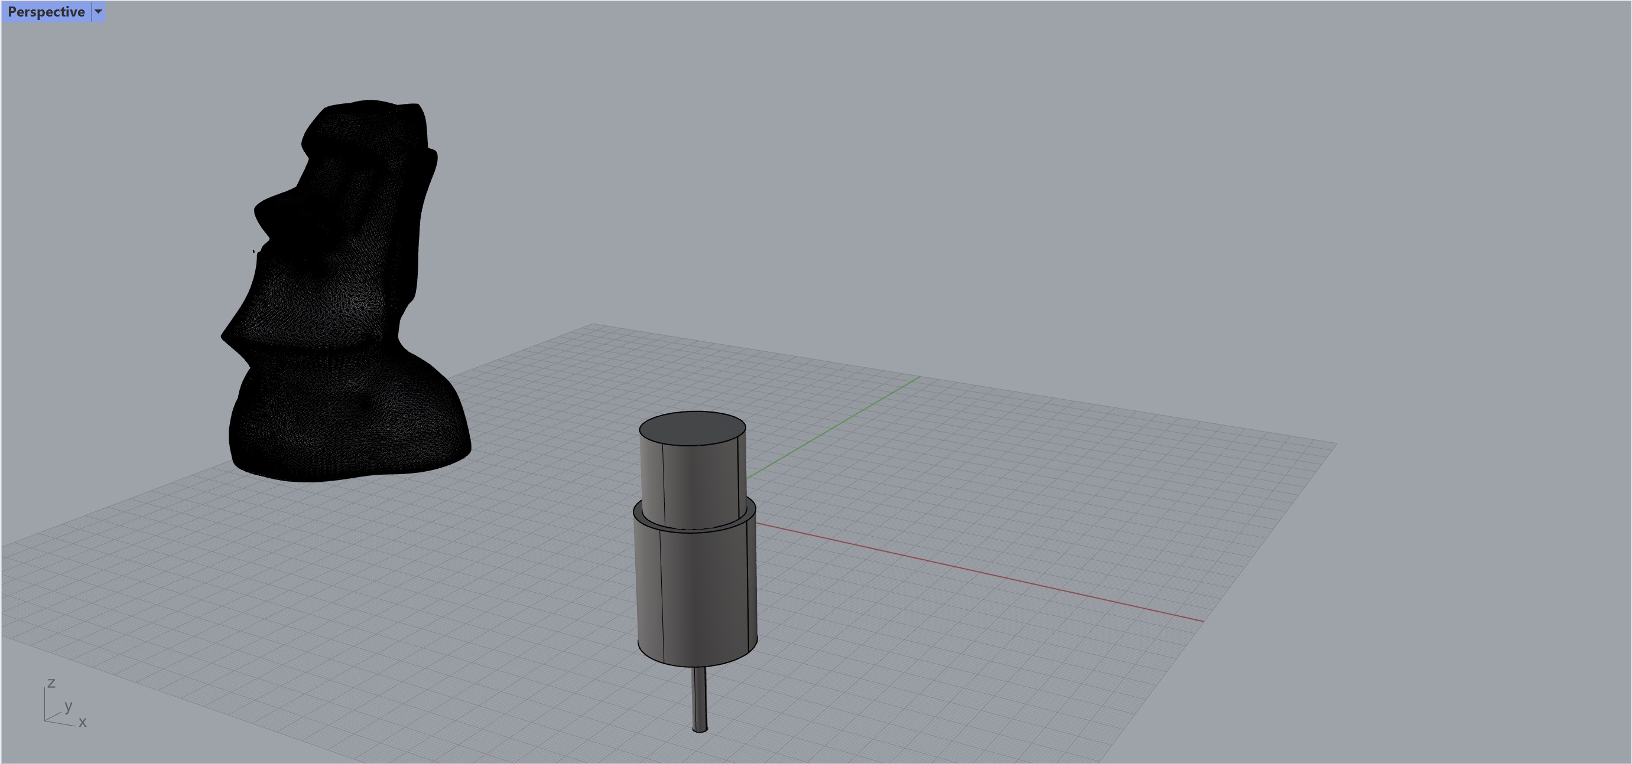Screen dimensions: 1632x764
Task: Click the green Y axis line
Action: [833, 427]
